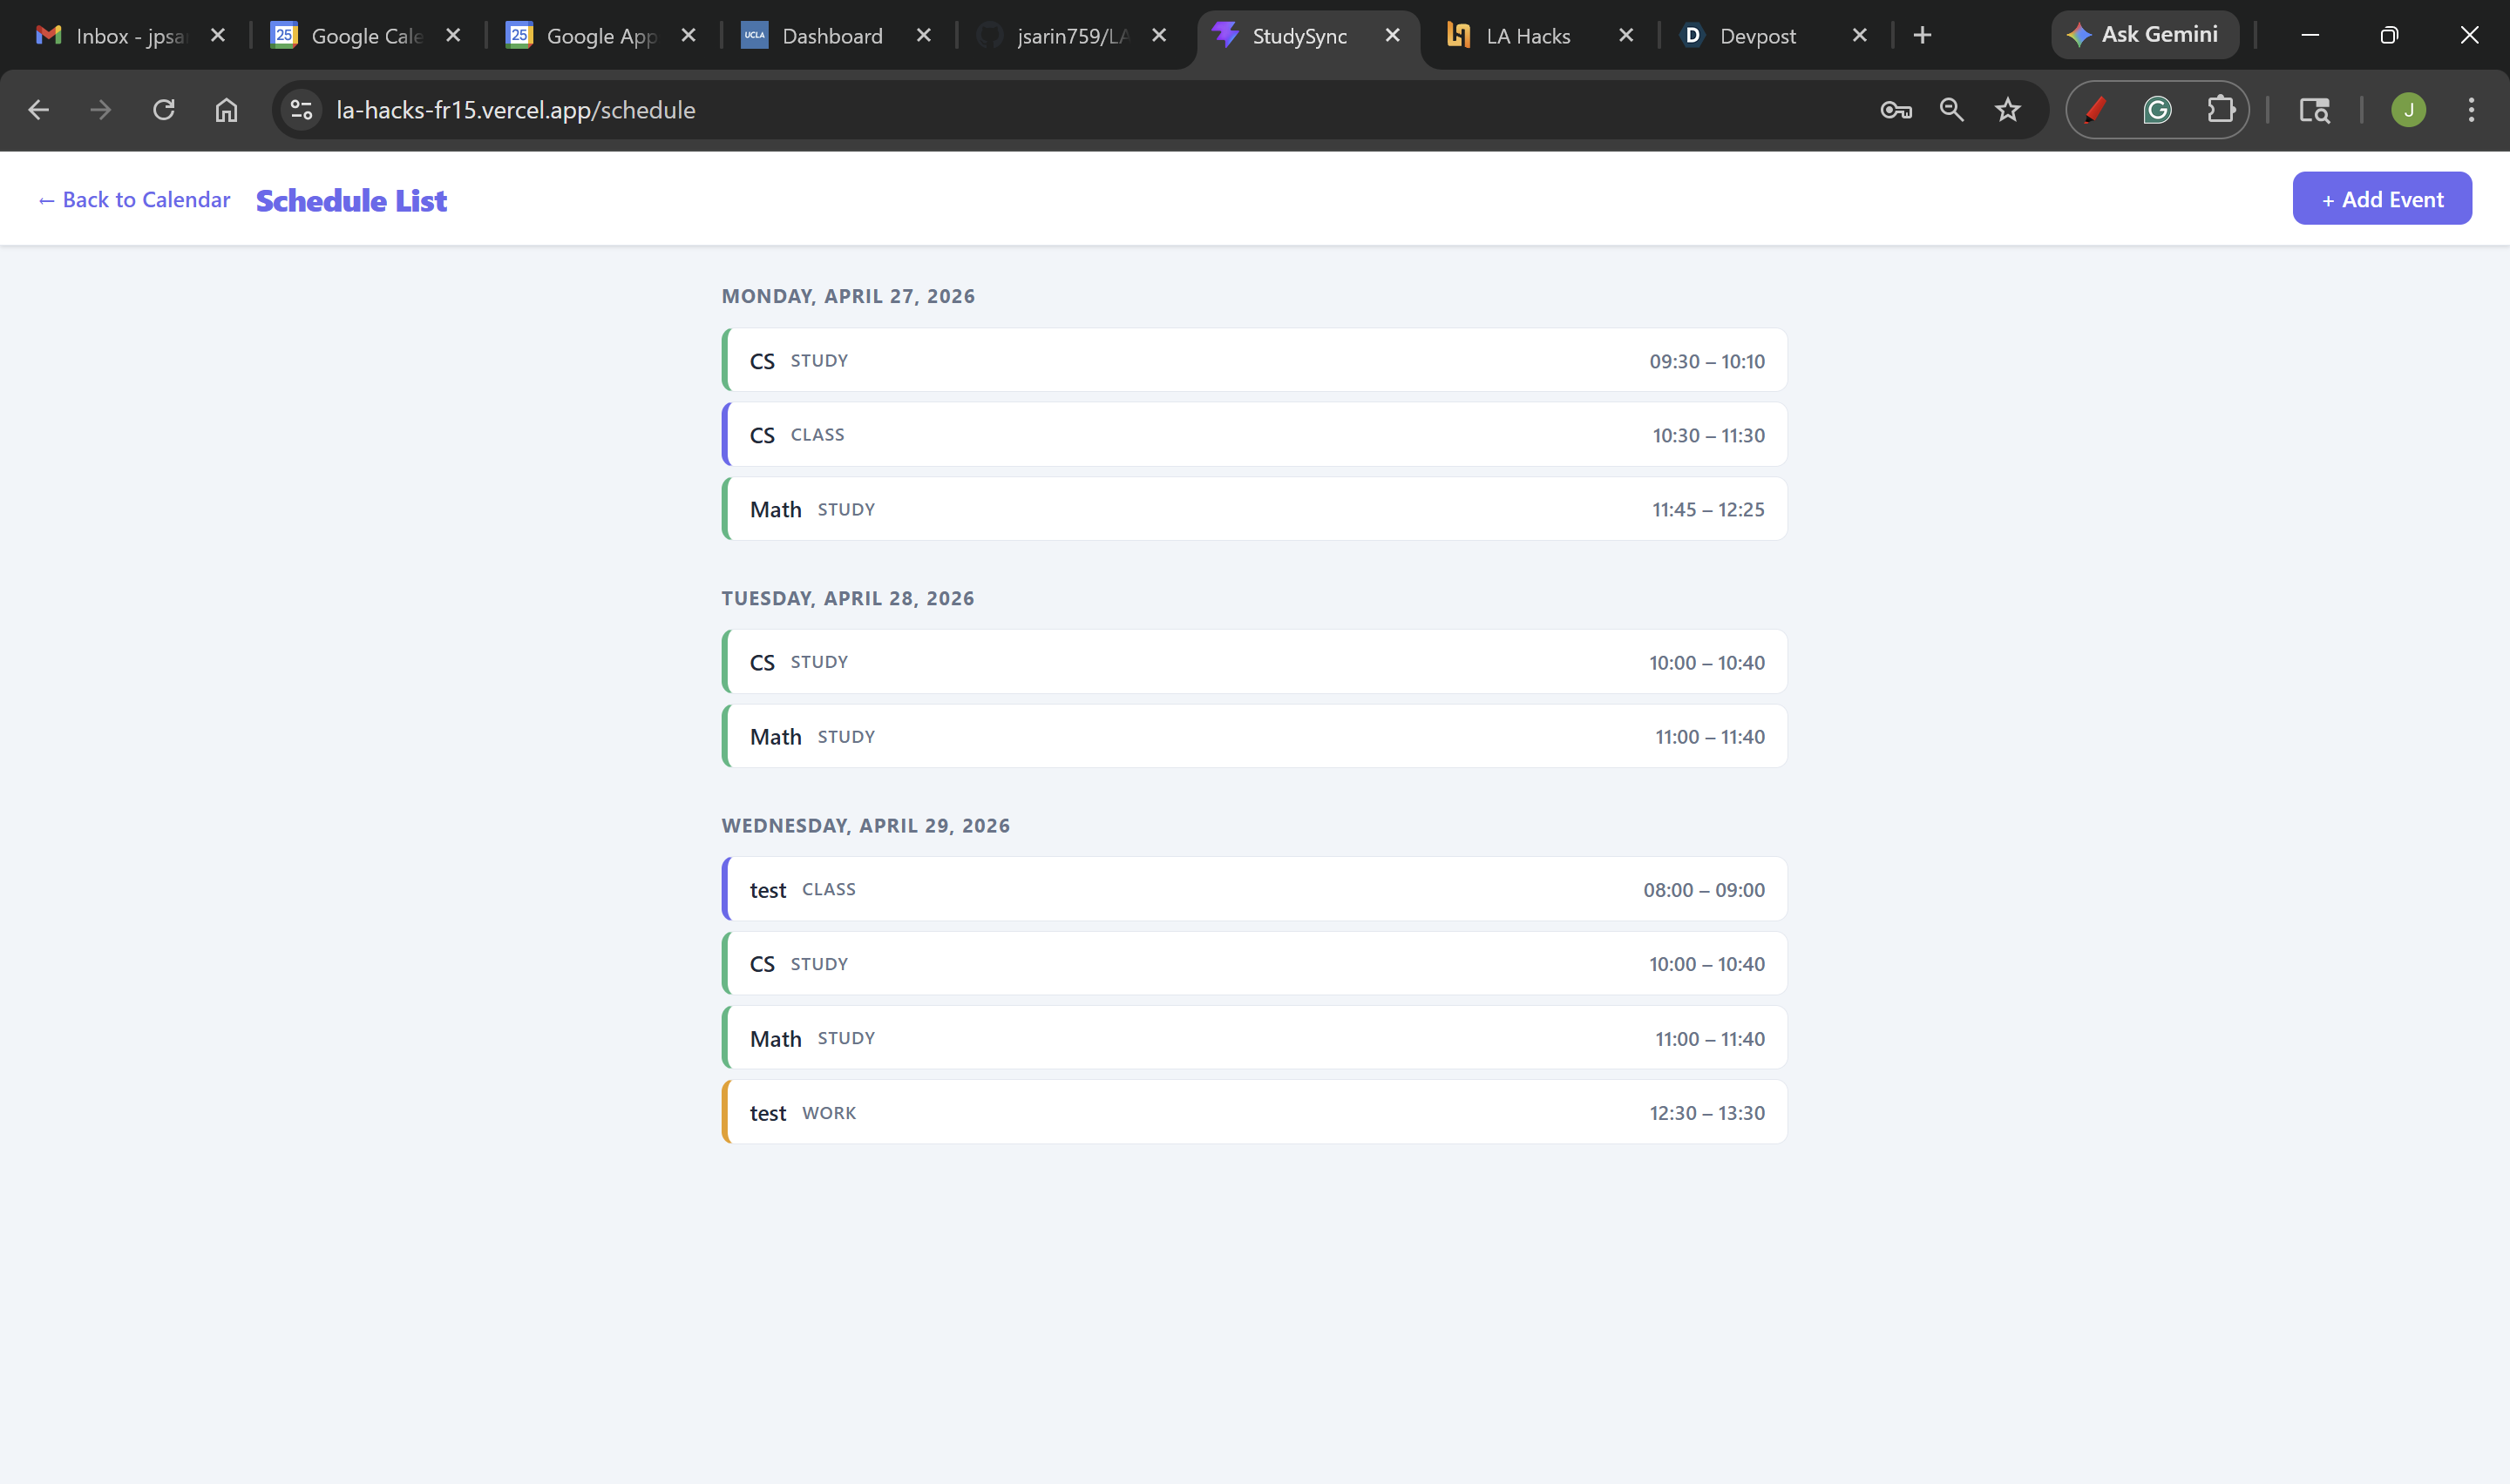The width and height of the screenshot is (2510, 1484).
Task: Open the password key icon in address bar
Action: [1895, 110]
